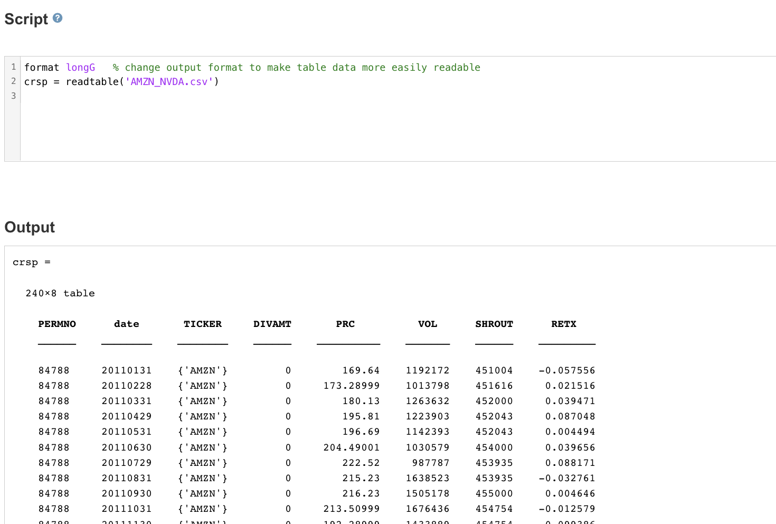776x524 pixels.
Task: Click the VOL value 1192172 in row one
Action: (428, 370)
